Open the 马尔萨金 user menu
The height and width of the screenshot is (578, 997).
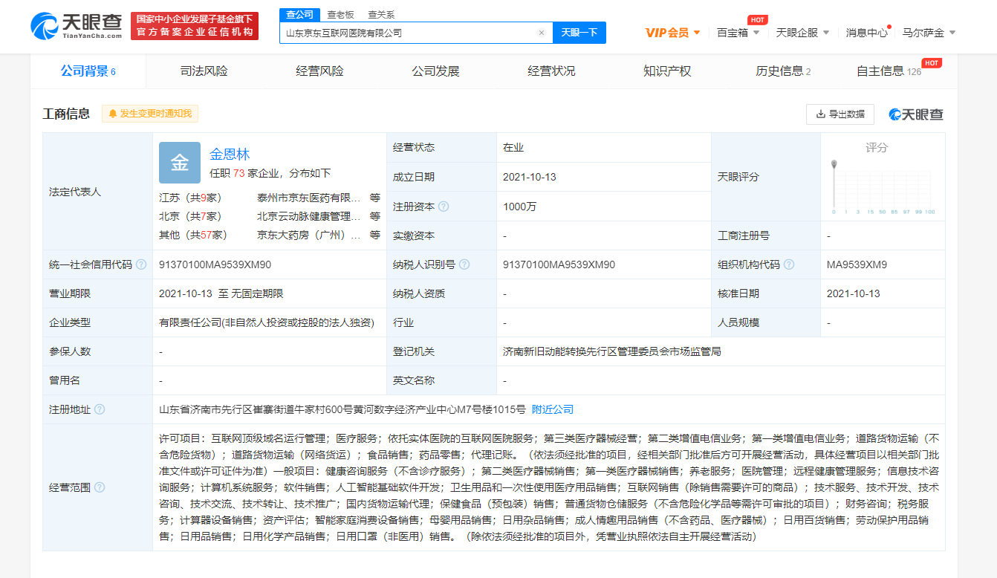(929, 33)
